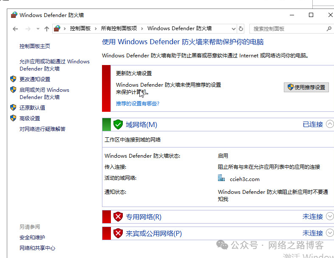Screen dimensions: 334x258
Task: Expand chevron after 控制面板 breadcrumb
Action: tap(96, 28)
